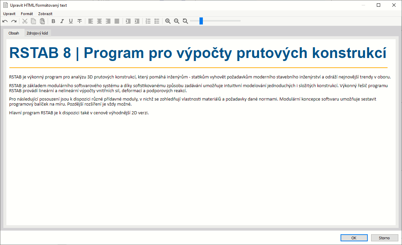
Task: Click the Paste icon
Action: coord(42,21)
